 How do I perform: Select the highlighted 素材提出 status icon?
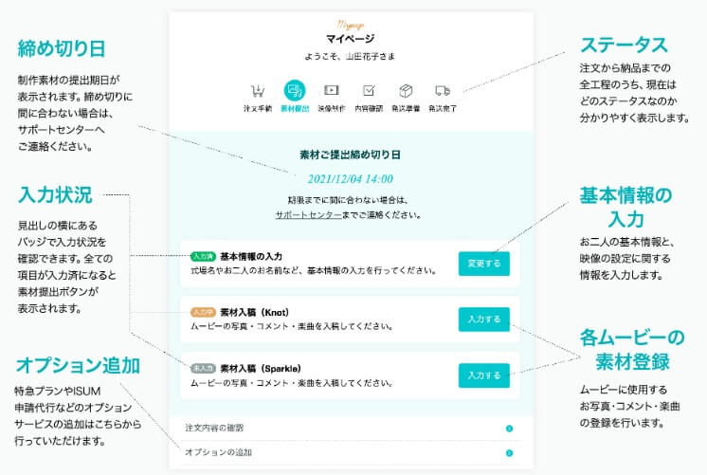click(x=294, y=91)
